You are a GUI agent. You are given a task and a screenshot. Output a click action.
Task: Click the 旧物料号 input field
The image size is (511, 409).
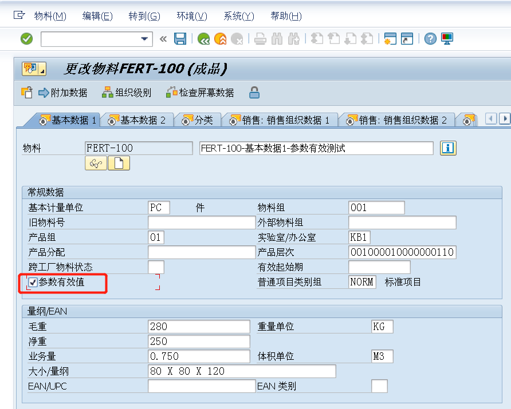pyautogui.click(x=202, y=223)
